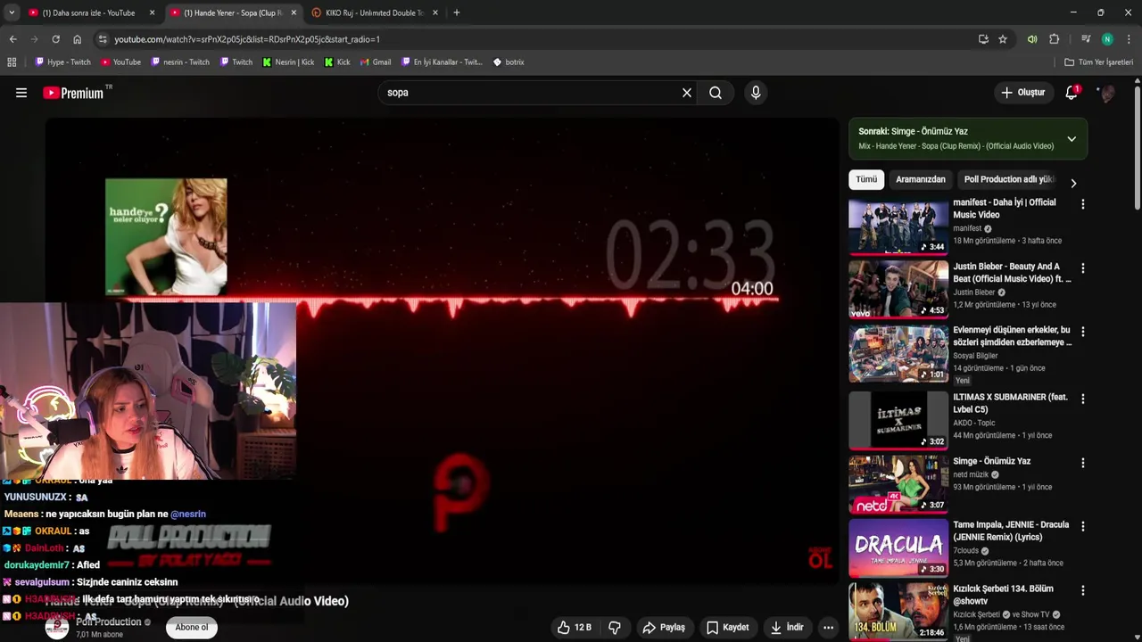Open the botrix bookmark
This screenshot has width=1142, height=642.
[x=509, y=62]
